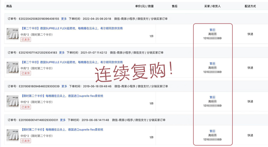
Task: Click the 配送方式 column header
Action: coord(250,6)
